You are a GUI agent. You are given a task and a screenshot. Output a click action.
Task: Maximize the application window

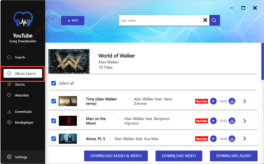(x=243, y=8)
